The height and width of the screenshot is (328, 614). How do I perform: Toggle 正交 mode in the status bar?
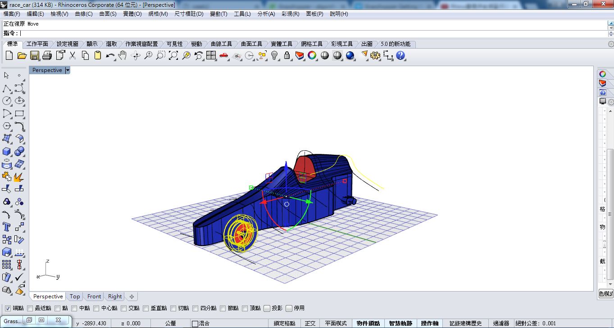310,323
